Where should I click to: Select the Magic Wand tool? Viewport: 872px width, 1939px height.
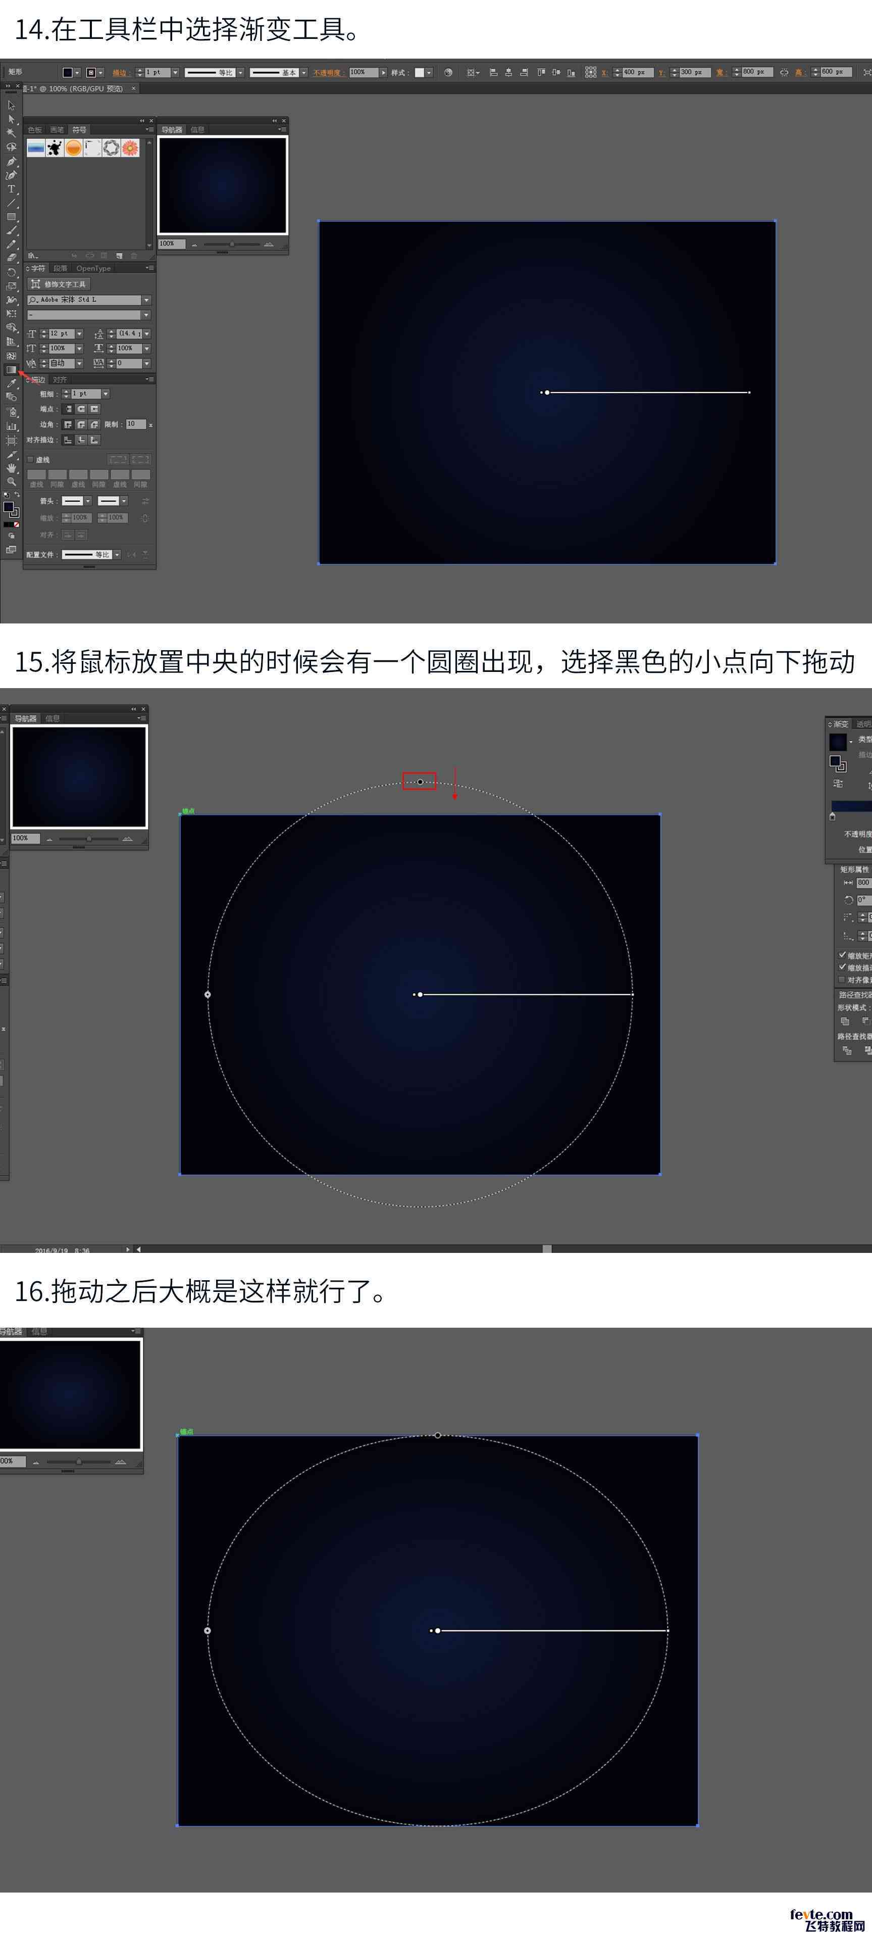coord(11,133)
